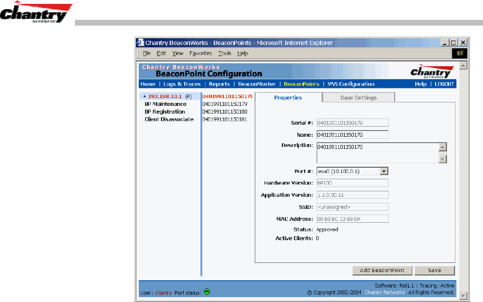Image resolution: width=483 pixels, height=302 pixels.
Task: Open the Tools menu
Action: tap(224, 53)
